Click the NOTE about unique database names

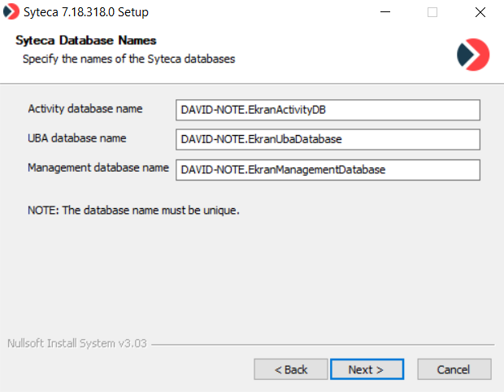pyautogui.click(x=133, y=211)
